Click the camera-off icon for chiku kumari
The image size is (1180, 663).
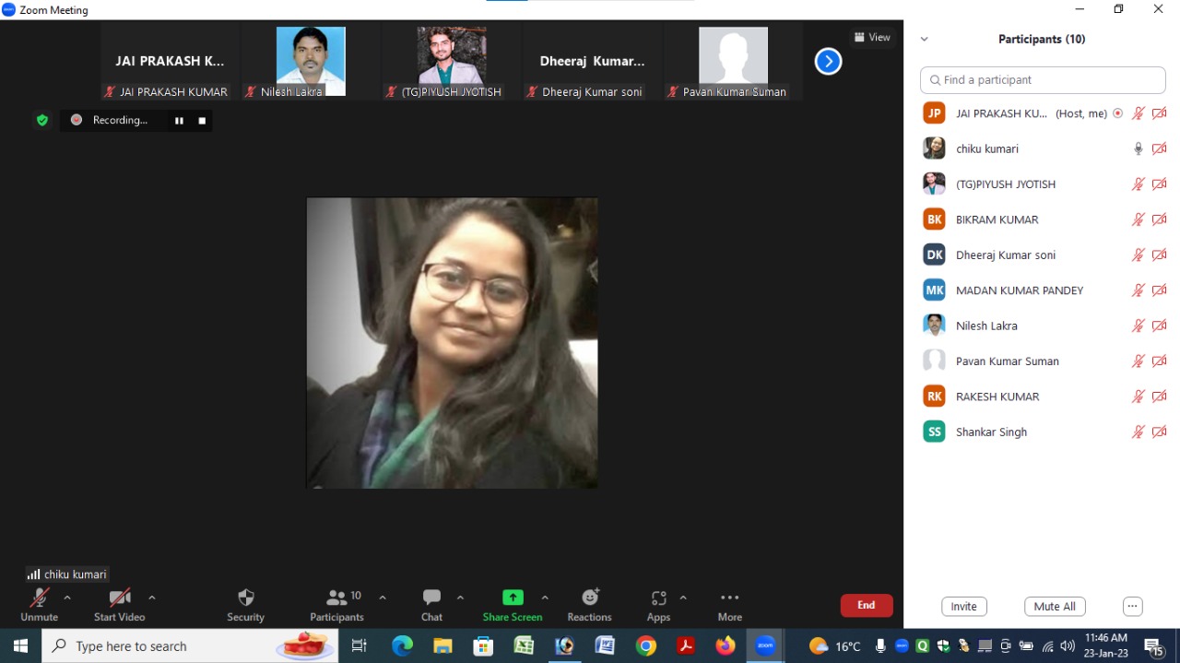[x=1159, y=148]
